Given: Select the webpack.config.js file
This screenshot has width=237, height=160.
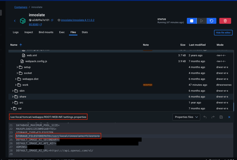Looking at the screenshot, I should coord(36,61).
